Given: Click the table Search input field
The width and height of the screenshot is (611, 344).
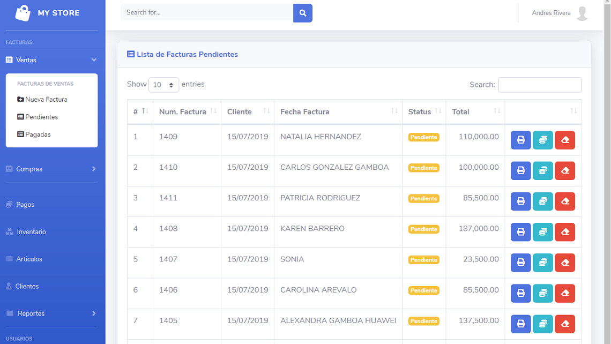Looking at the screenshot, I should point(540,85).
